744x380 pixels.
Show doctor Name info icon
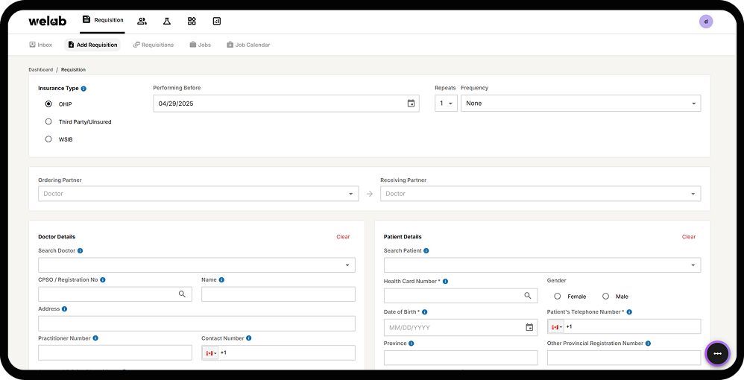click(x=221, y=280)
